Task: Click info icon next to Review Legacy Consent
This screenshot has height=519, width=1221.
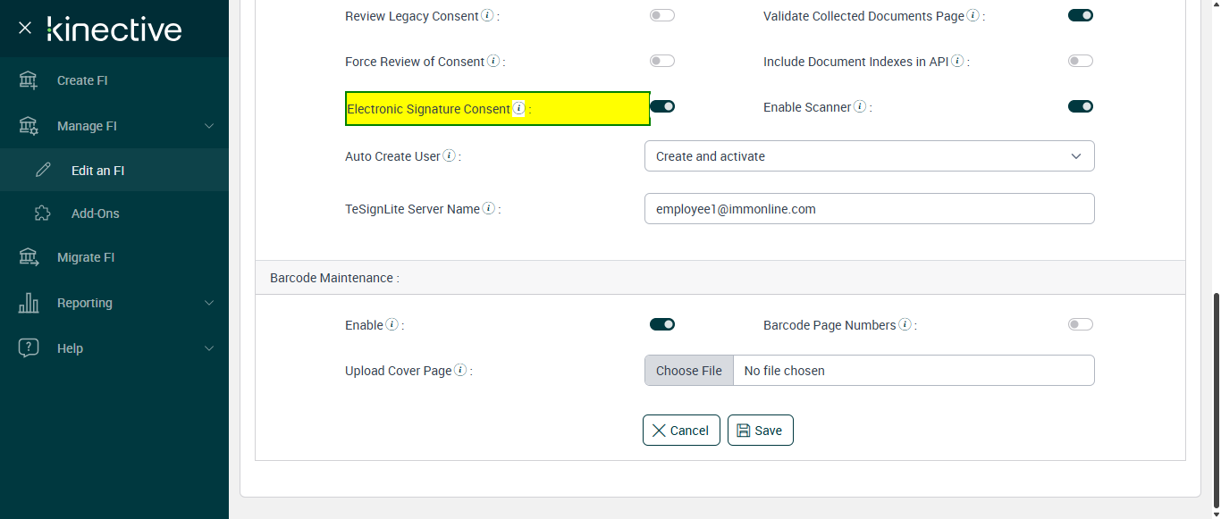Action: (487, 16)
